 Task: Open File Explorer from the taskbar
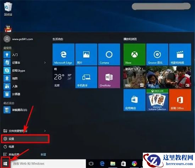tap(113, 163)
